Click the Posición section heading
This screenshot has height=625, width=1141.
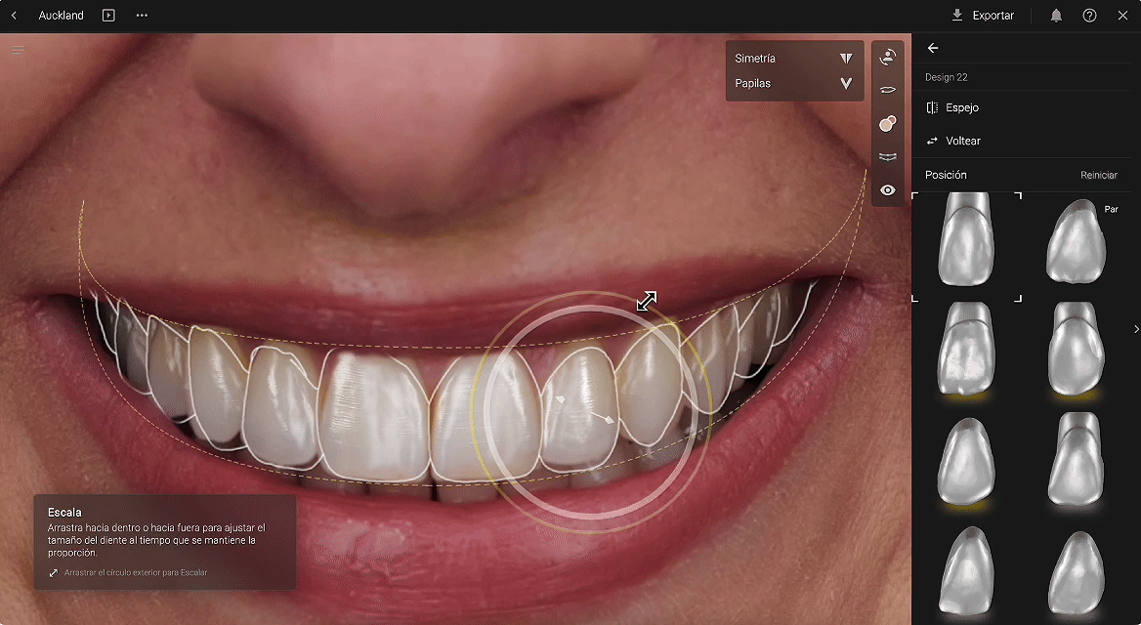[x=946, y=176]
